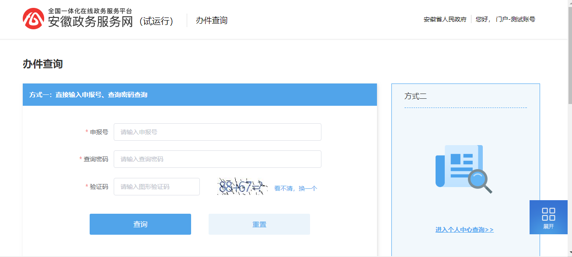Open 进入个人中心查询 personal center link
The width and height of the screenshot is (572, 257).
465,229
